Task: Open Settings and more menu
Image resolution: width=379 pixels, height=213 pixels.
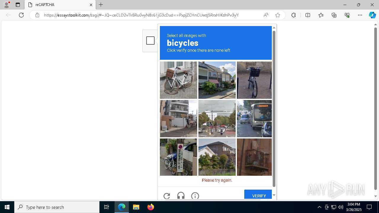Action: (360, 15)
